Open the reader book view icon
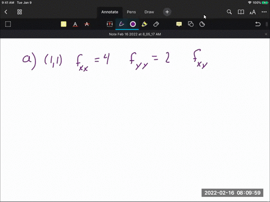 241,12
